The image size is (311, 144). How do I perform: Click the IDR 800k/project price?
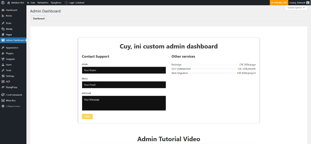tap(247, 73)
